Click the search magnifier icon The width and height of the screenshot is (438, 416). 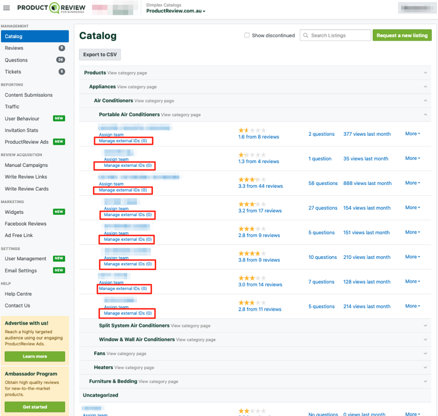(x=305, y=35)
